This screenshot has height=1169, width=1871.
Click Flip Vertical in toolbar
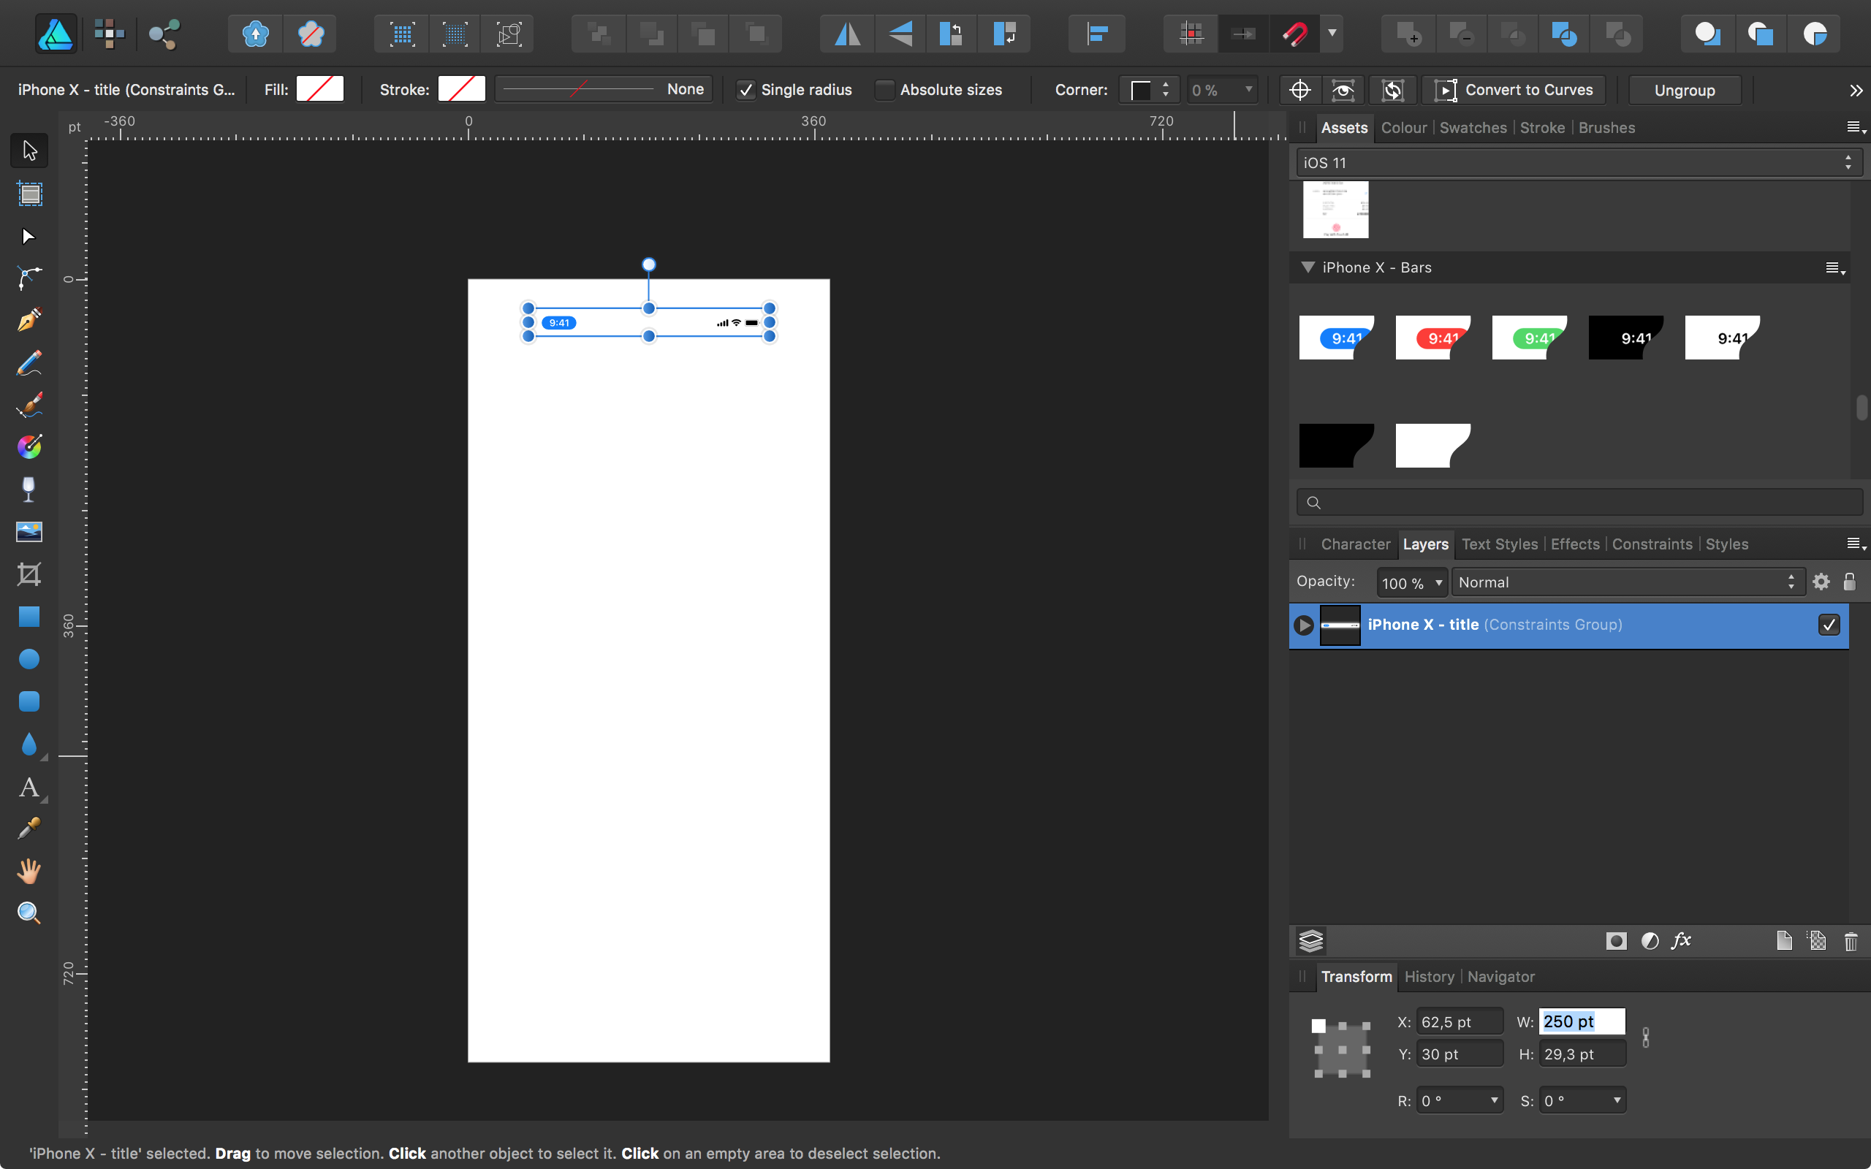click(x=900, y=34)
